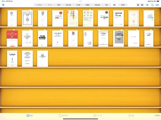This screenshot has width=161, height=120.
Task: Open the フランス語基本単語2000 book
Action: point(43,38)
